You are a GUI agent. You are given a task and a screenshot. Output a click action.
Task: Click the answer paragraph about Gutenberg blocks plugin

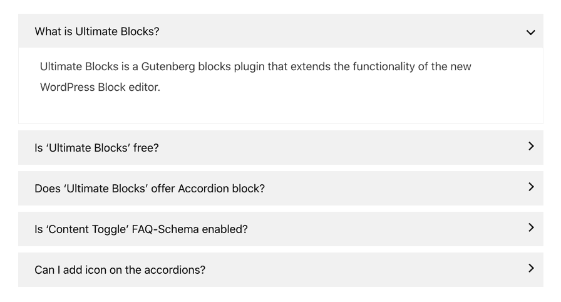(x=255, y=76)
